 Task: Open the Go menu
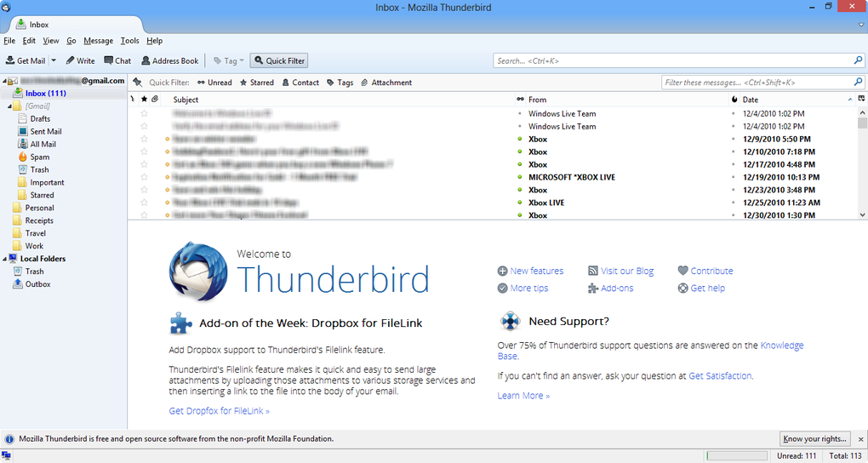coord(71,41)
